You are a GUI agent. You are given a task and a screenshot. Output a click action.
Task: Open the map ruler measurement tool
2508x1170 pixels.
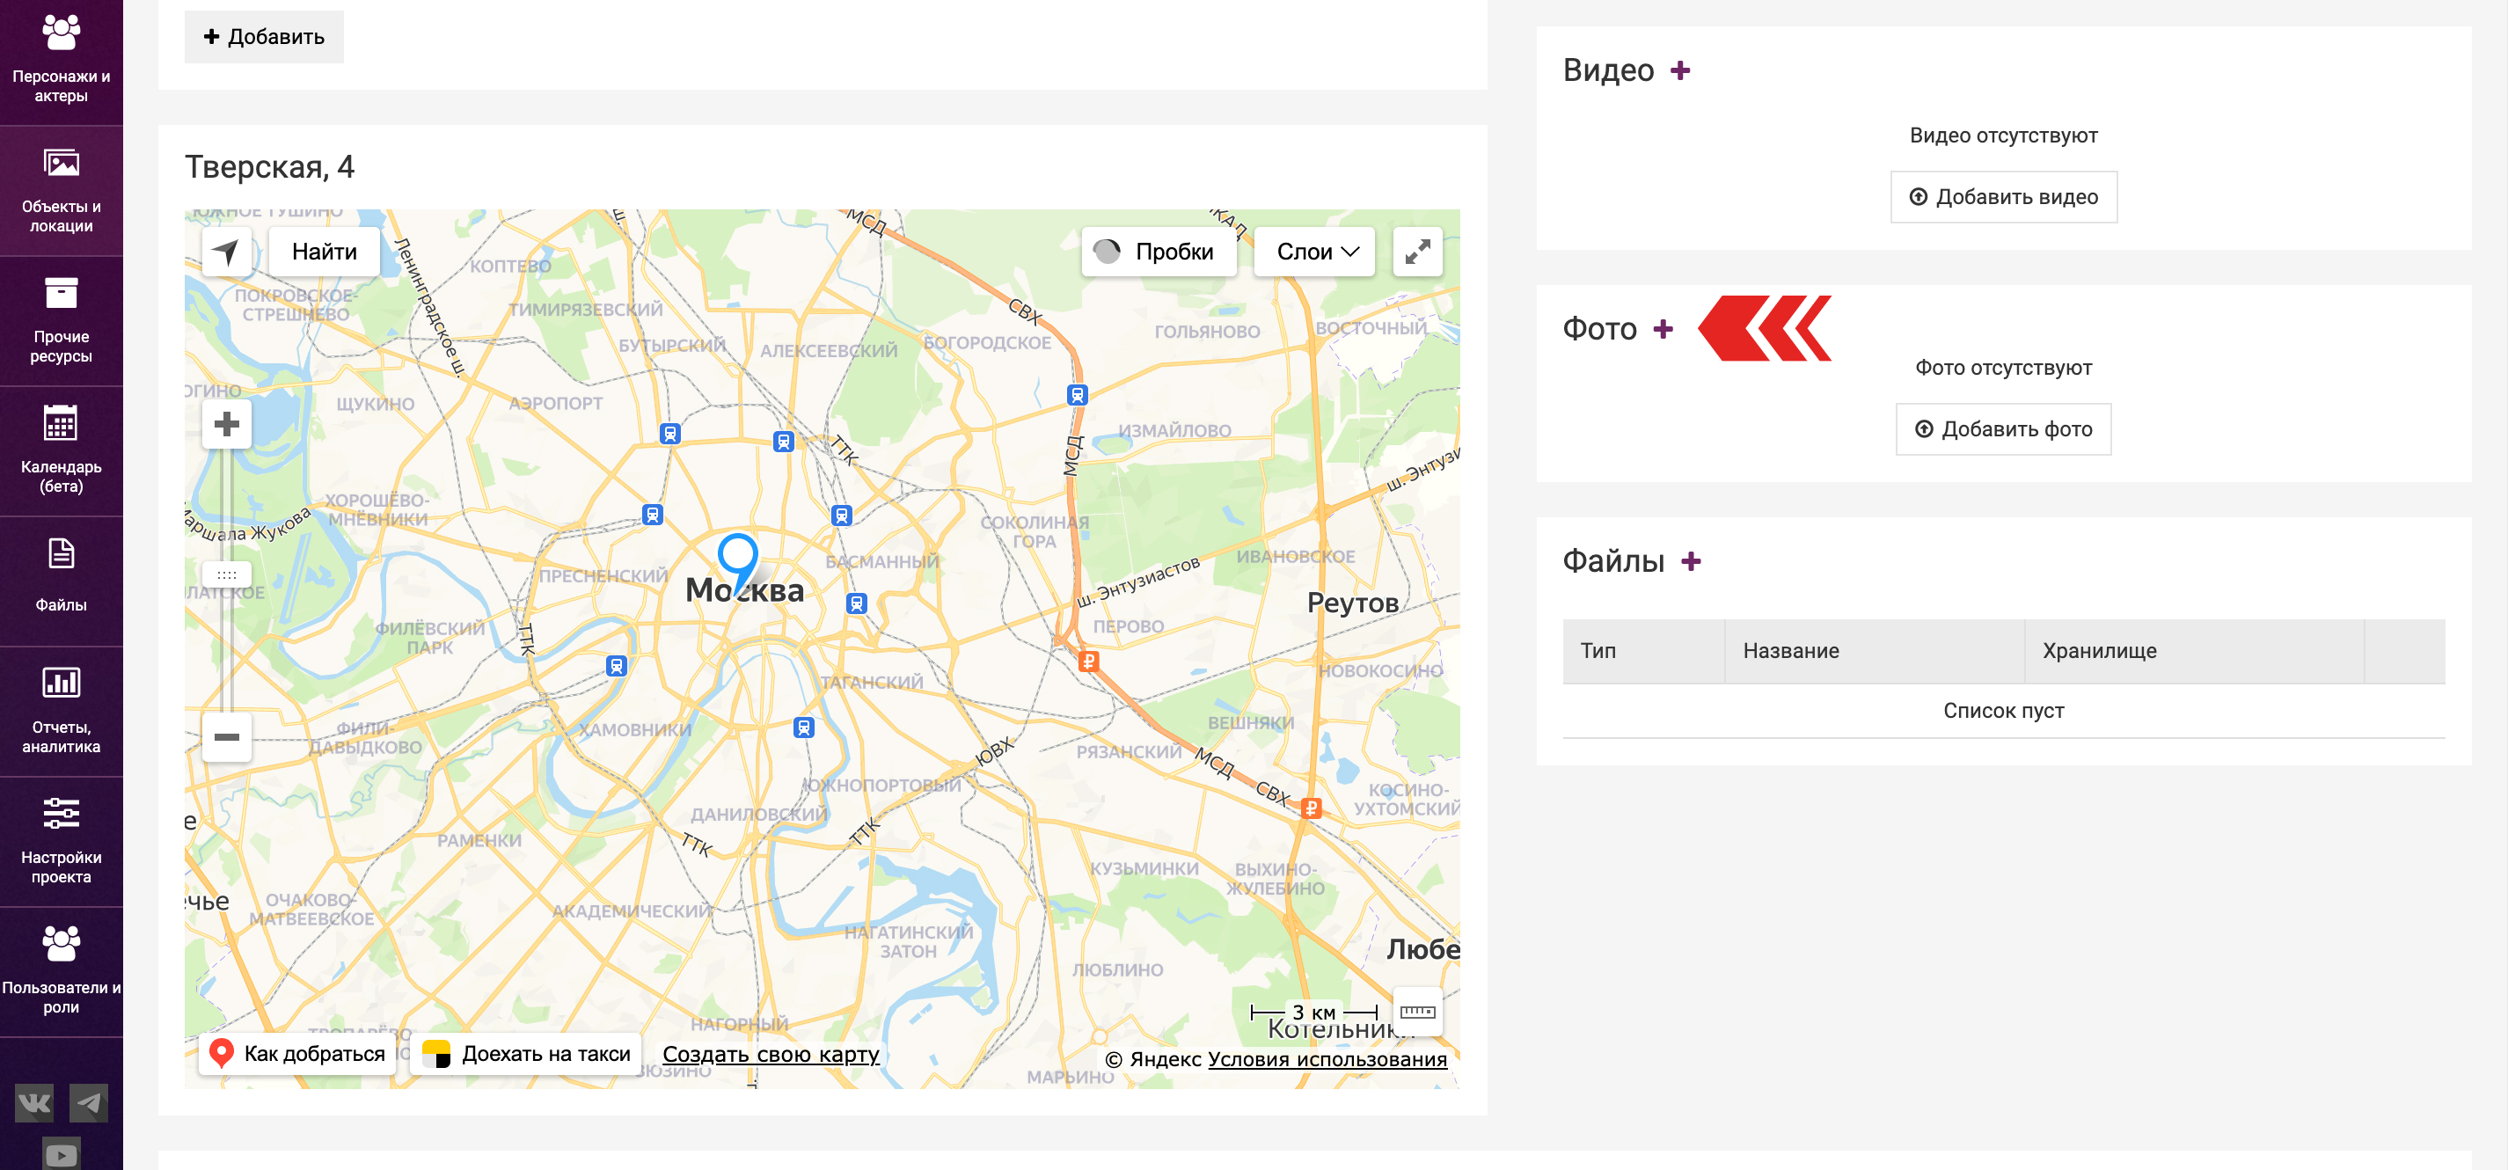(x=1416, y=1013)
